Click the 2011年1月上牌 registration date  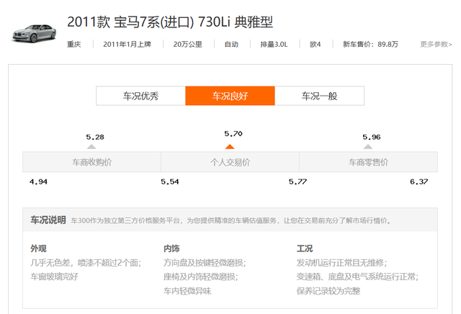pos(127,44)
